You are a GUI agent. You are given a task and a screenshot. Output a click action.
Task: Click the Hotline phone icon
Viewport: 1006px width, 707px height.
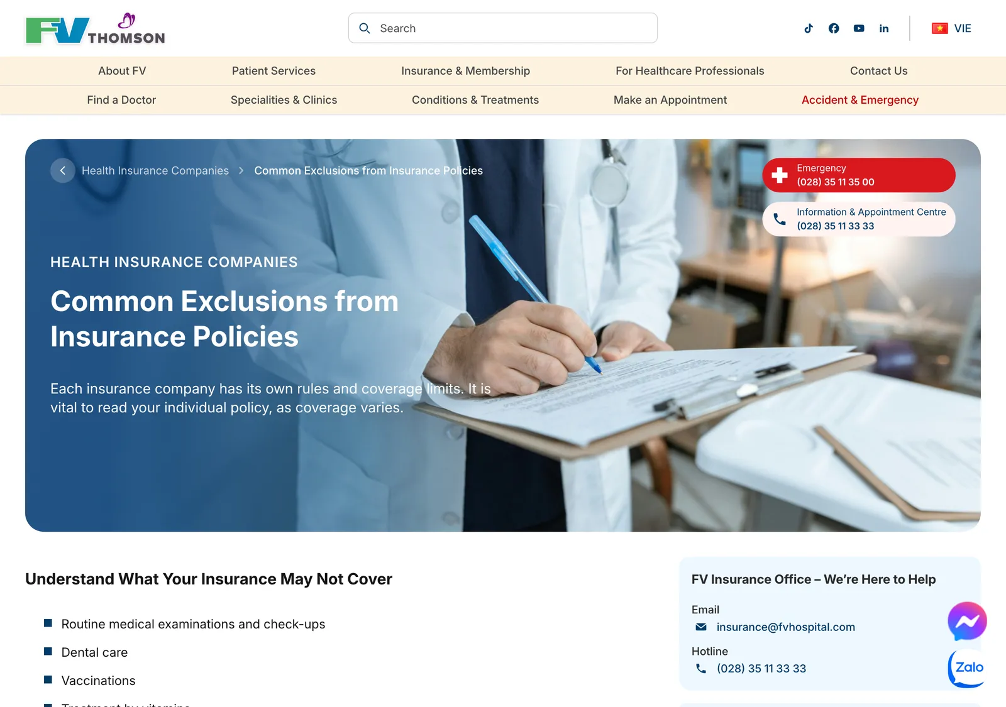701,669
